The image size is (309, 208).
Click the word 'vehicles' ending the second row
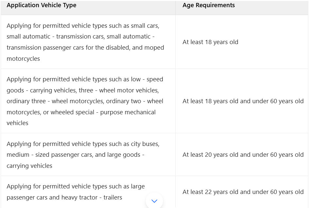pyautogui.click(x=18, y=123)
